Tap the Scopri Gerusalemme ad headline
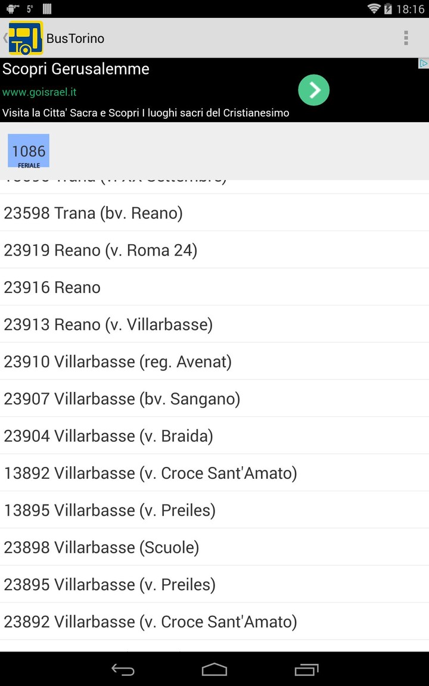Image resolution: width=429 pixels, height=686 pixels. click(76, 68)
